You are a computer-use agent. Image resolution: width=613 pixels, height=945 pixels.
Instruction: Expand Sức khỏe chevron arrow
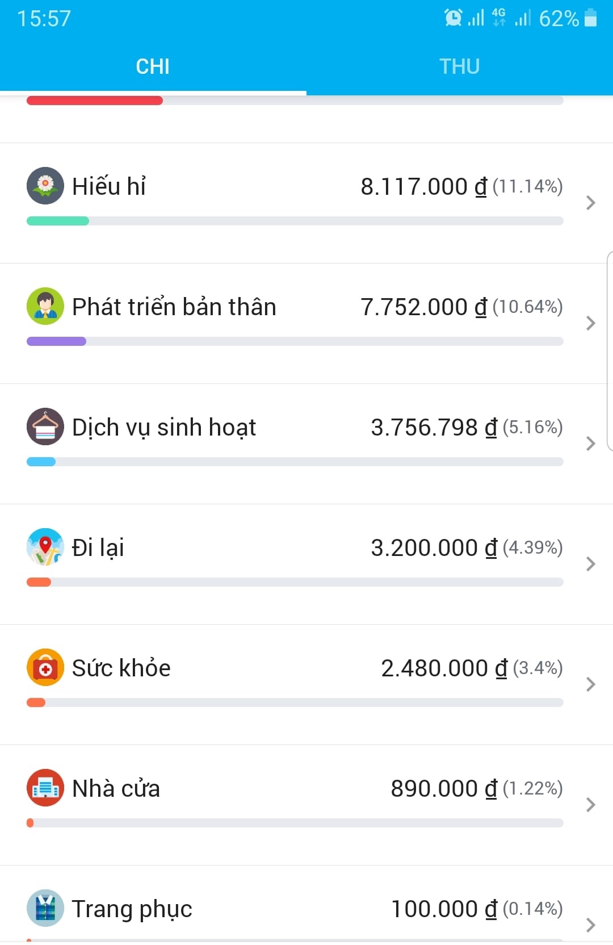[x=590, y=684]
